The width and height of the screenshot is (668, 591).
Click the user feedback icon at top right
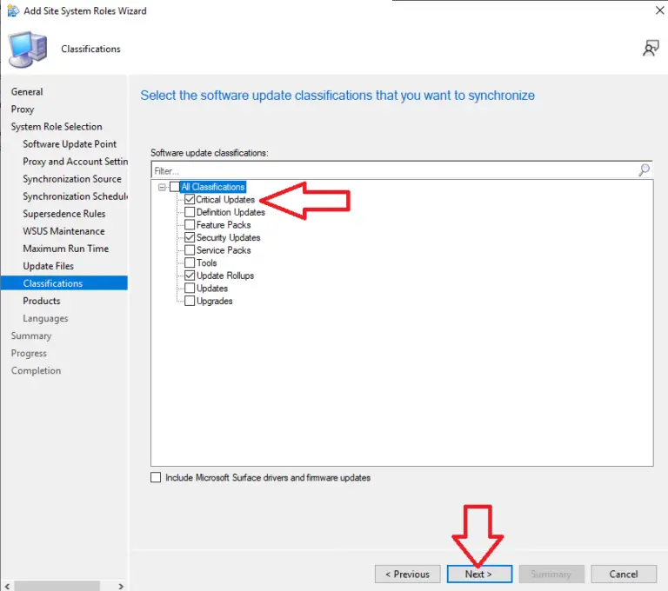click(x=650, y=49)
